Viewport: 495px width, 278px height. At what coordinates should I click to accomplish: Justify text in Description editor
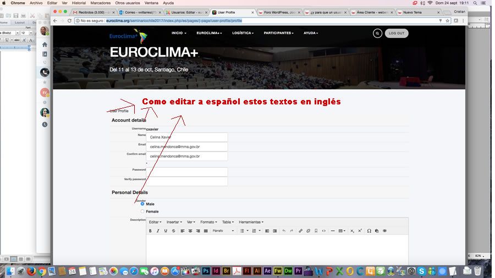(x=206, y=231)
